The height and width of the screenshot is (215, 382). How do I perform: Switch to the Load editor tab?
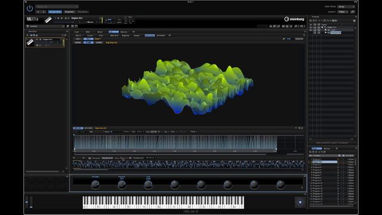tap(76, 32)
